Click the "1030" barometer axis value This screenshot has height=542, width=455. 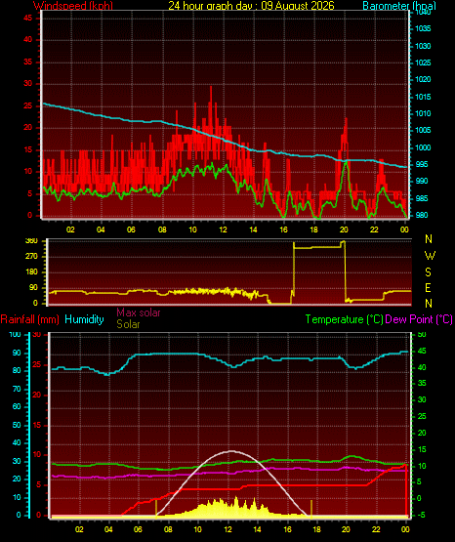pyautogui.click(x=423, y=46)
